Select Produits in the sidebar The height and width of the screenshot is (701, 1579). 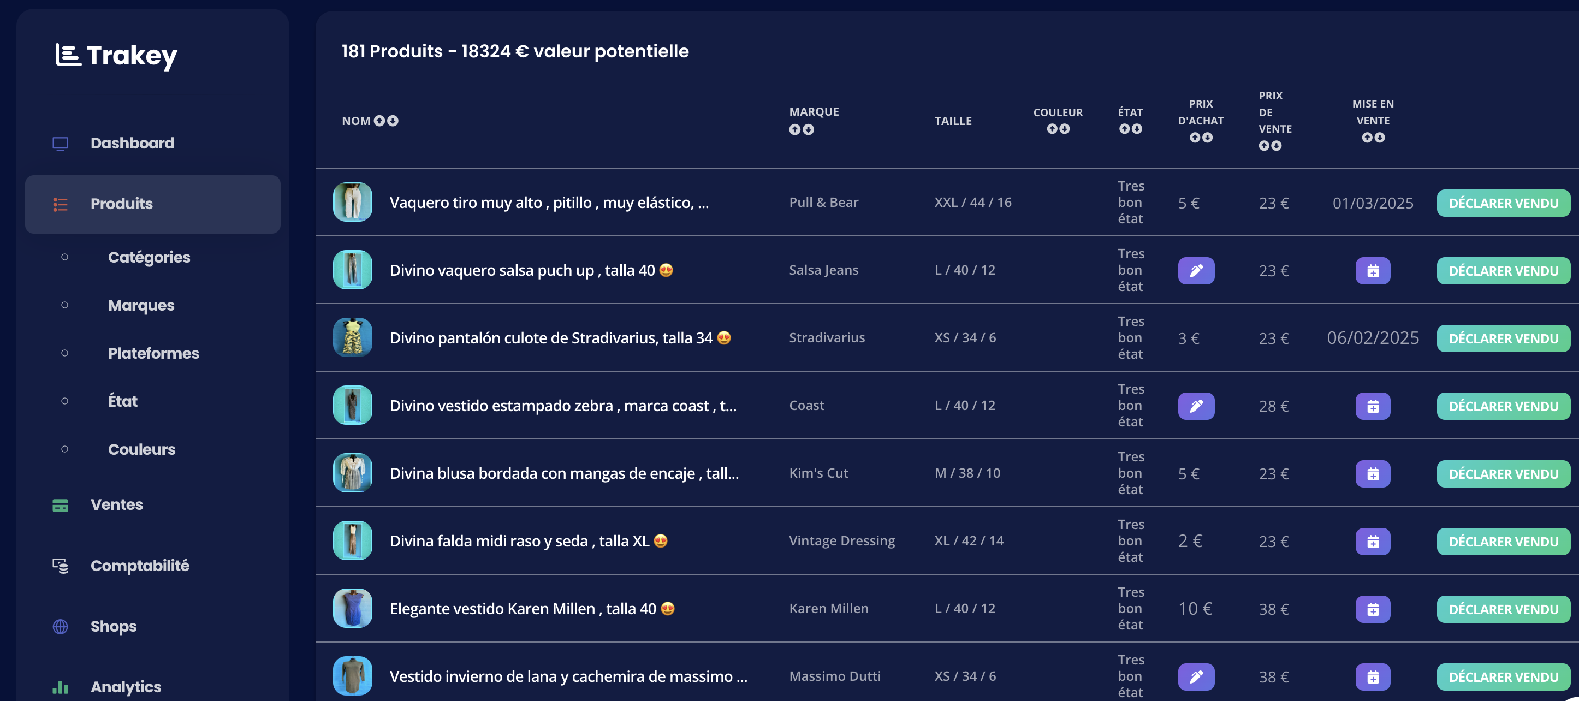click(x=152, y=204)
